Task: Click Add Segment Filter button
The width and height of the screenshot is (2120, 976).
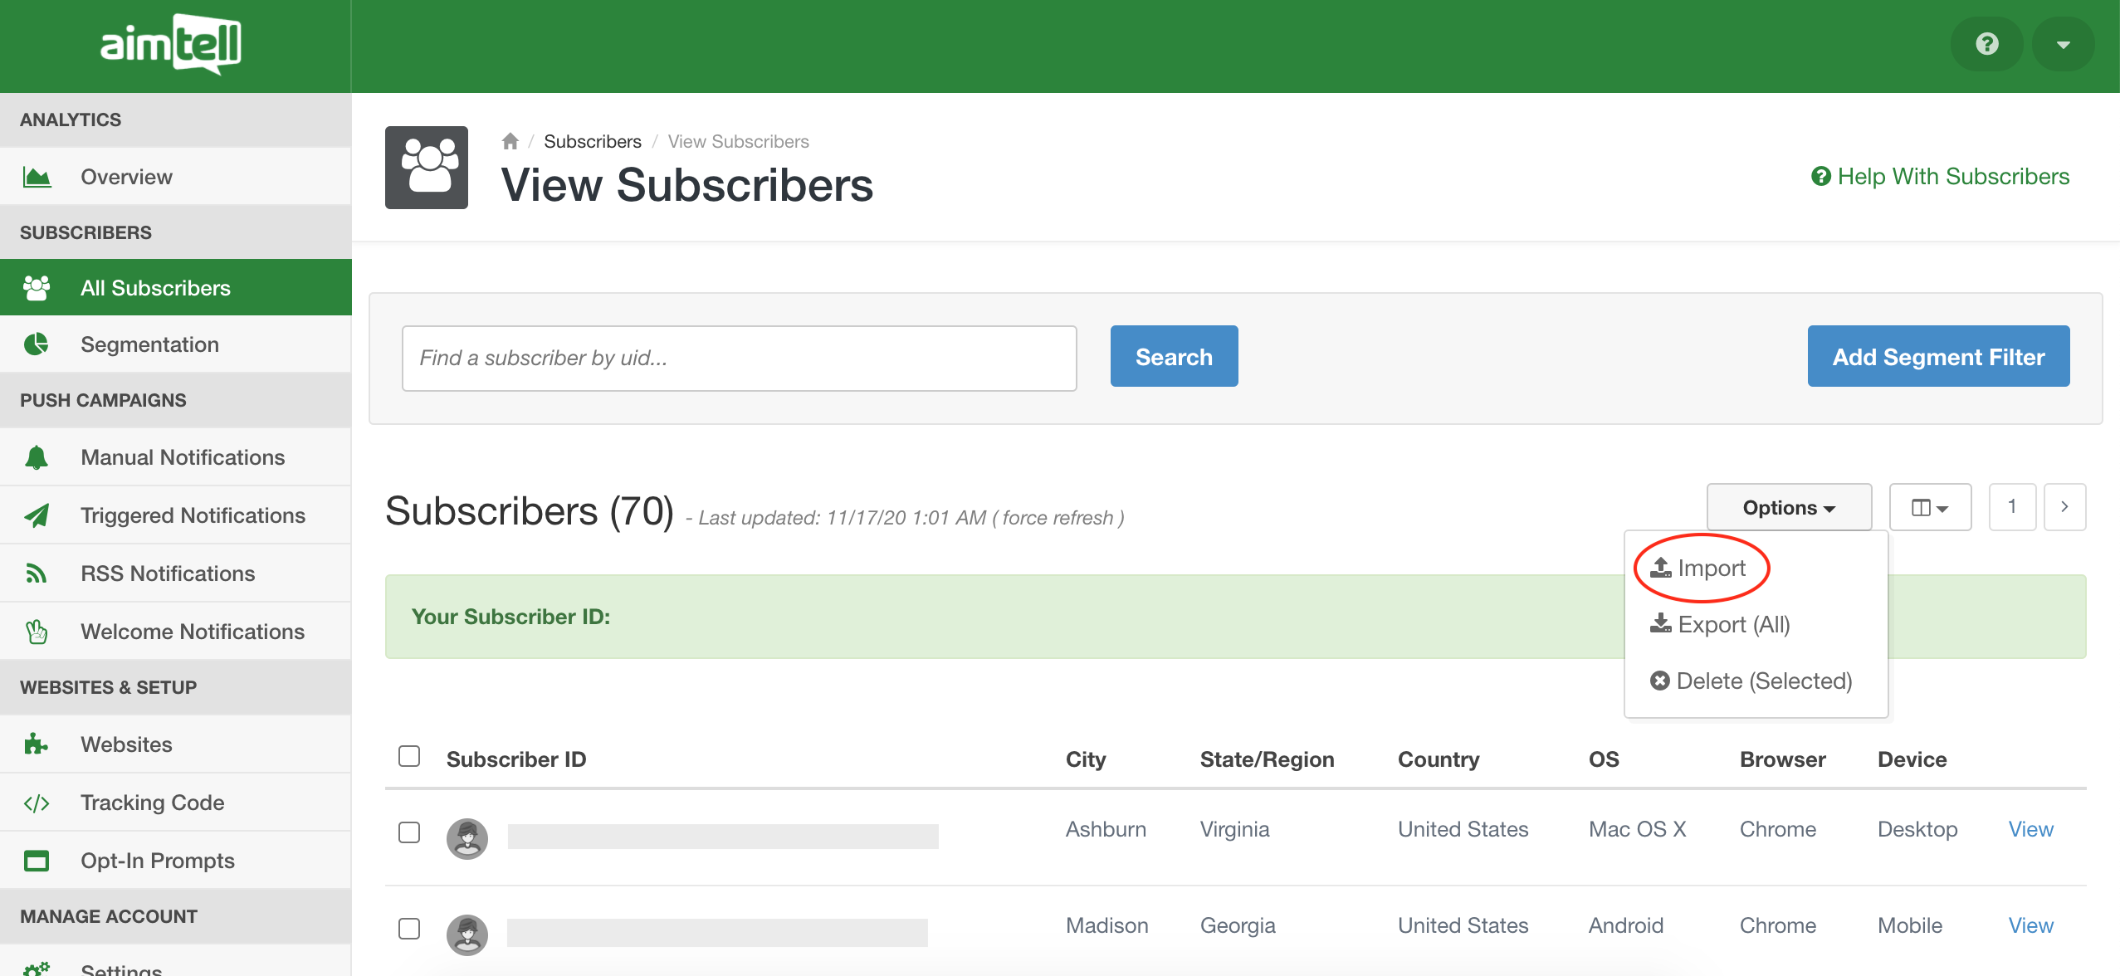Action: pyautogui.click(x=1938, y=356)
